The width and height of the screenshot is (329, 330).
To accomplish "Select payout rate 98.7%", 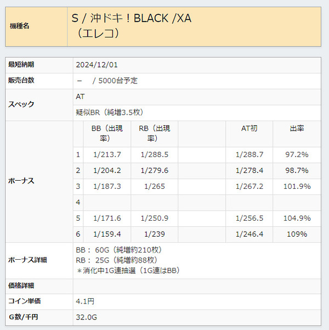I will point(297,170).
